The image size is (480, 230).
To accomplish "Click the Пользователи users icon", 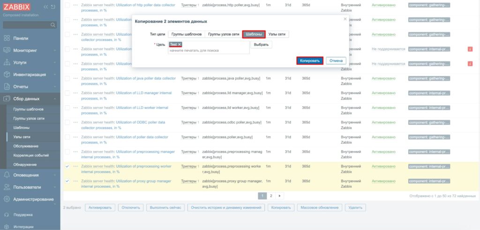I will pyautogui.click(x=7, y=187).
